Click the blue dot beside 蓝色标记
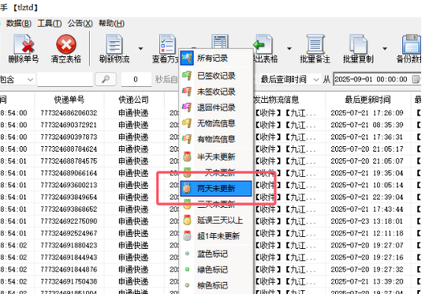Image resolution: width=422 pixels, height=294 pixels. click(187, 253)
